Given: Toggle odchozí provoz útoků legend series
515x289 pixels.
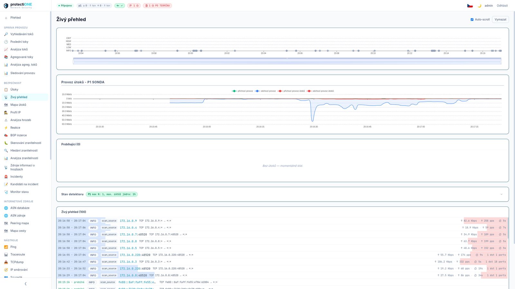Looking at the screenshot, I should click(320, 91).
